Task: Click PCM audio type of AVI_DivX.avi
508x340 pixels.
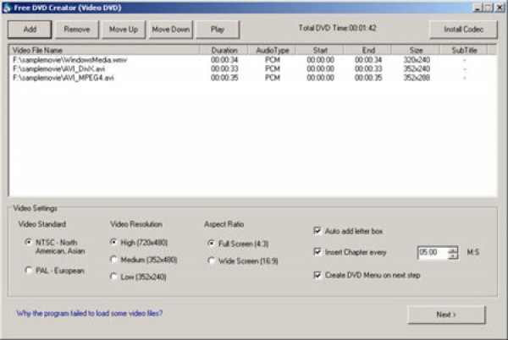Action: (272, 69)
